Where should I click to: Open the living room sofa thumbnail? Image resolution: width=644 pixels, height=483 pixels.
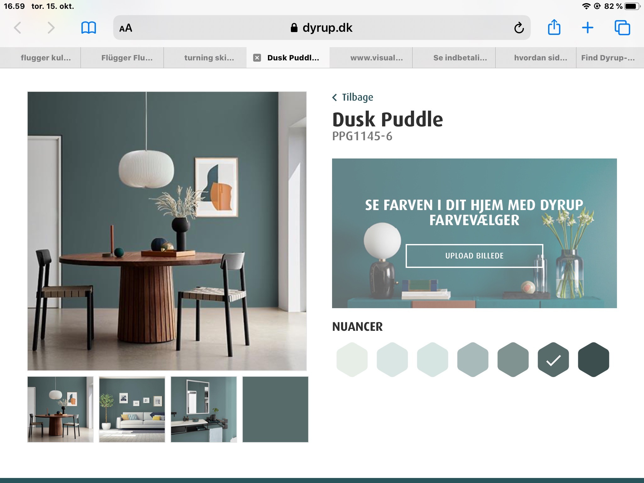point(132,409)
